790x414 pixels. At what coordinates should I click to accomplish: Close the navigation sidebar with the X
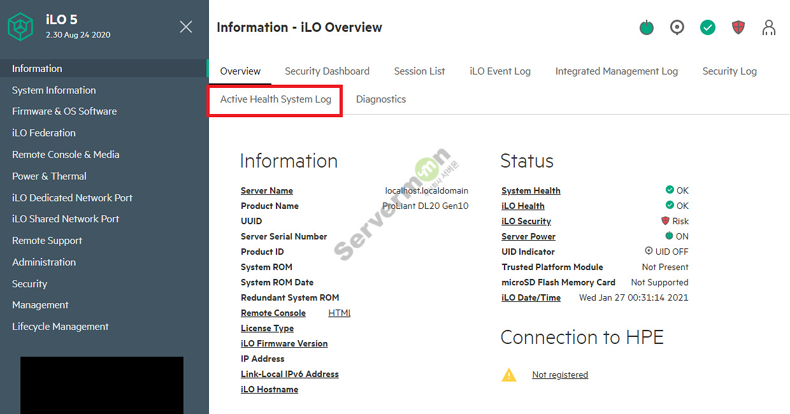[x=186, y=27]
